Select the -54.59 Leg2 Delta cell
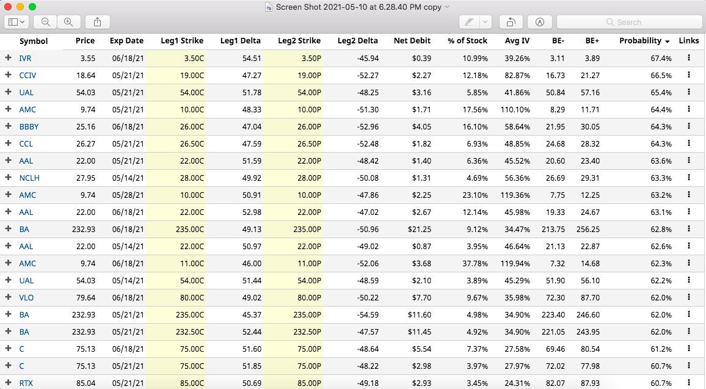The image size is (706, 389). [x=368, y=314]
